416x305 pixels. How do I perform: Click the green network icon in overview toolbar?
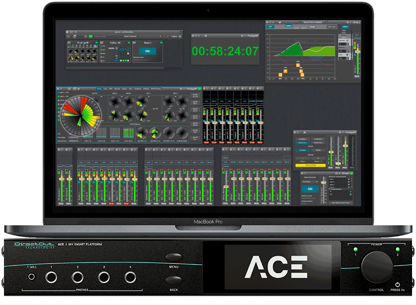90,36
